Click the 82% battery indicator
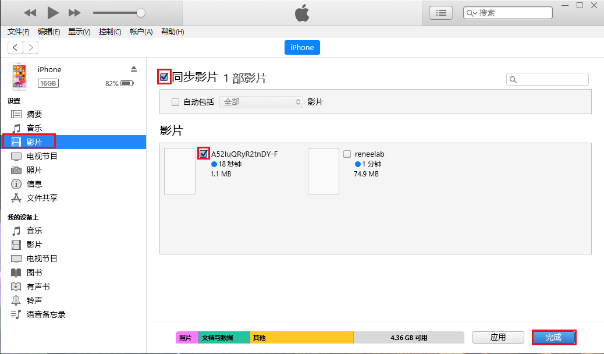The height and width of the screenshot is (354, 604). tap(119, 83)
